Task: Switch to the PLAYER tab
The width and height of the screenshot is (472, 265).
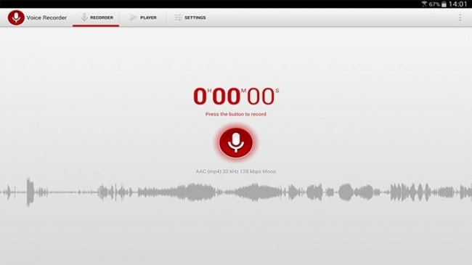Action: tap(143, 17)
